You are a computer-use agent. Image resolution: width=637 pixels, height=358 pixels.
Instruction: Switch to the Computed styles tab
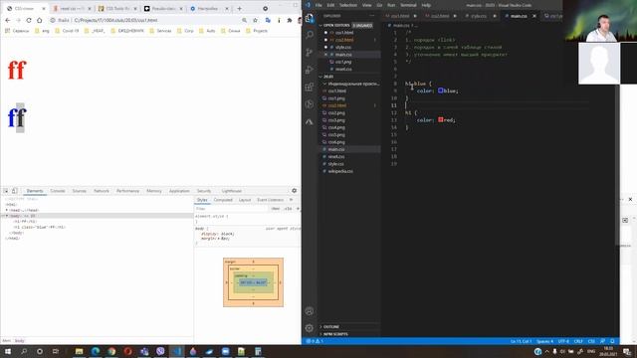pos(223,200)
